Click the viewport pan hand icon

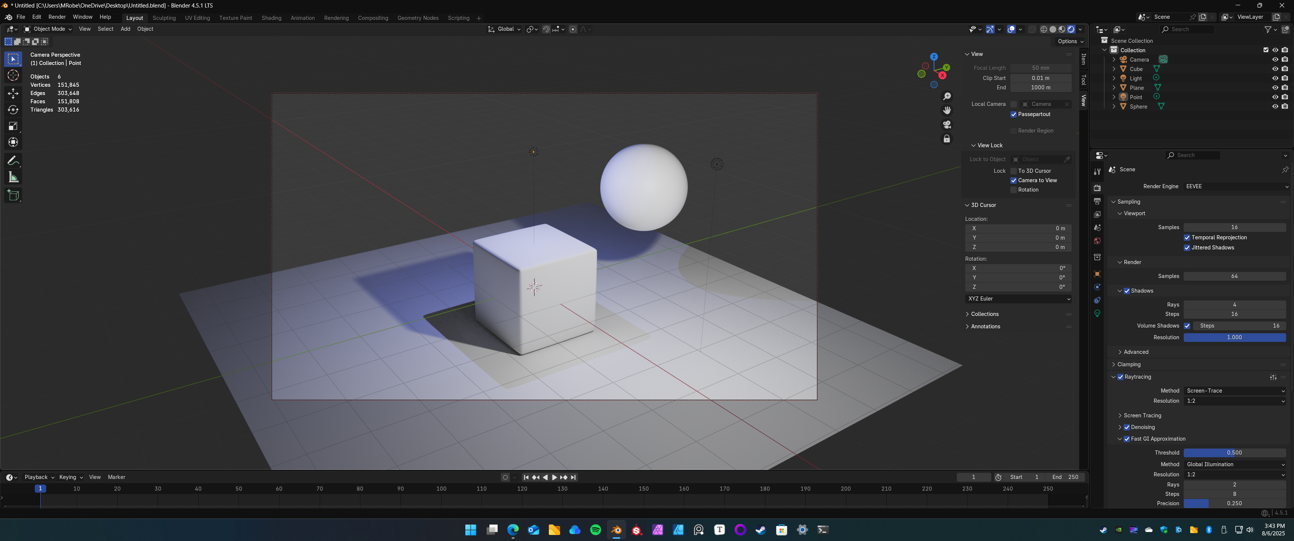coord(947,110)
